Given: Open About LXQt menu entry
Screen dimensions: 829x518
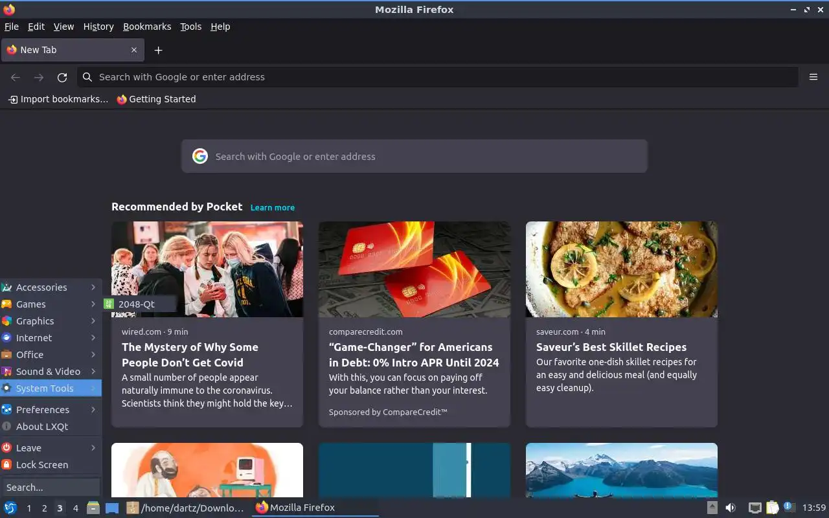Looking at the screenshot, I should pos(51,427).
